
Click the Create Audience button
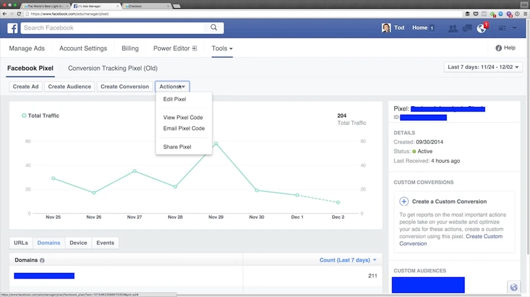[69, 87]
